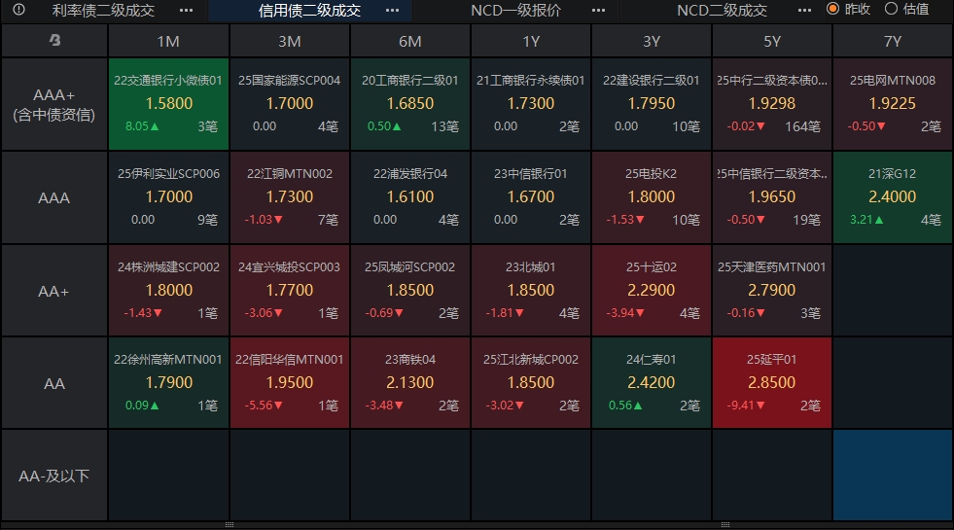Open the 25电网MTN008 cell
Image resolution: width=954 pixels, height=530 pixels.
893,104
